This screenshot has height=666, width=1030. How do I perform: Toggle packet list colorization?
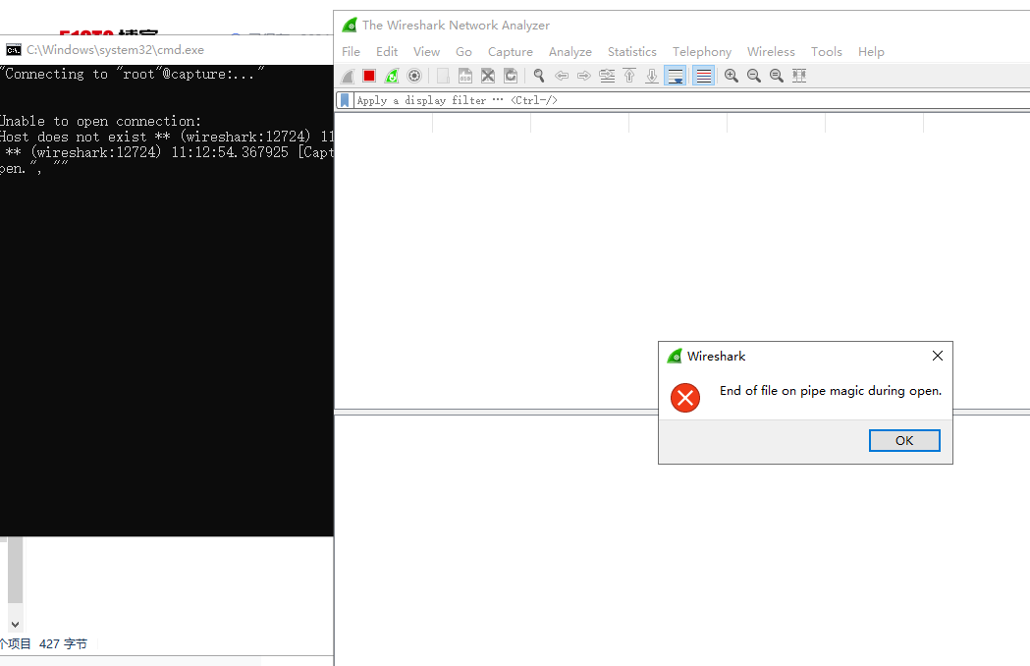point(704,77)
